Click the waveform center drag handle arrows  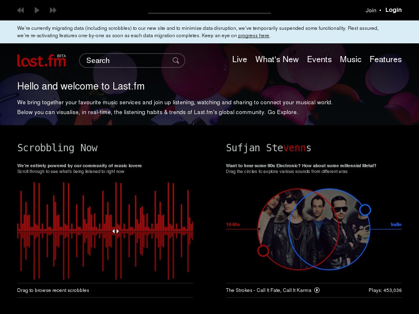point(115,231)
